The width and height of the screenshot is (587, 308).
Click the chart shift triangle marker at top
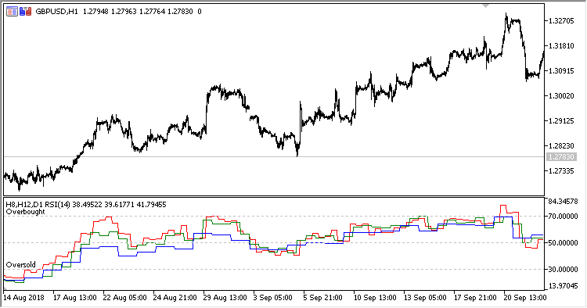[x=485, y=6]
